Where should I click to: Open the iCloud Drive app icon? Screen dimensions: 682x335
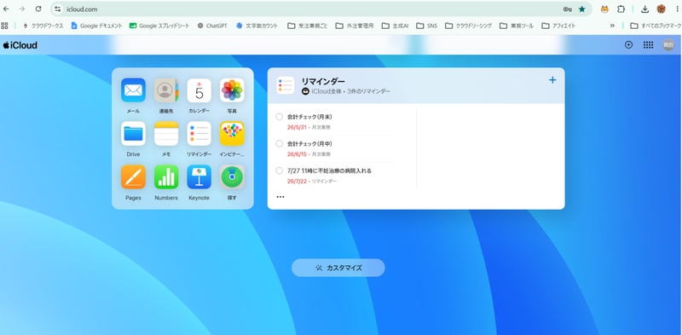133,134
